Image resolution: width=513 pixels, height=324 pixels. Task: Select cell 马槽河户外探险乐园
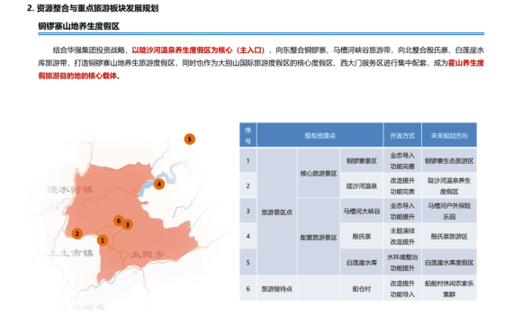[449, 211]
